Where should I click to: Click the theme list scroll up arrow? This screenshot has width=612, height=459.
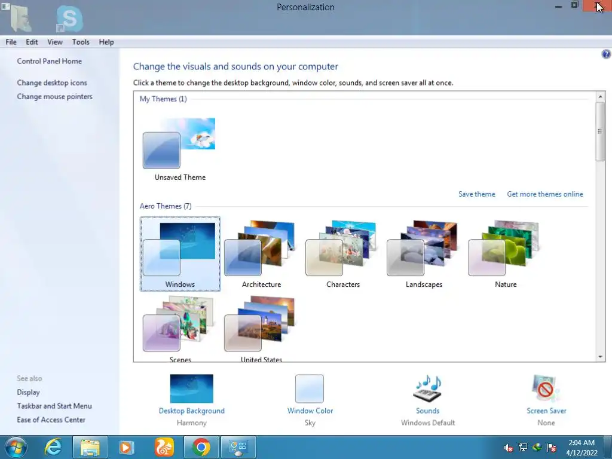point(600,96)
